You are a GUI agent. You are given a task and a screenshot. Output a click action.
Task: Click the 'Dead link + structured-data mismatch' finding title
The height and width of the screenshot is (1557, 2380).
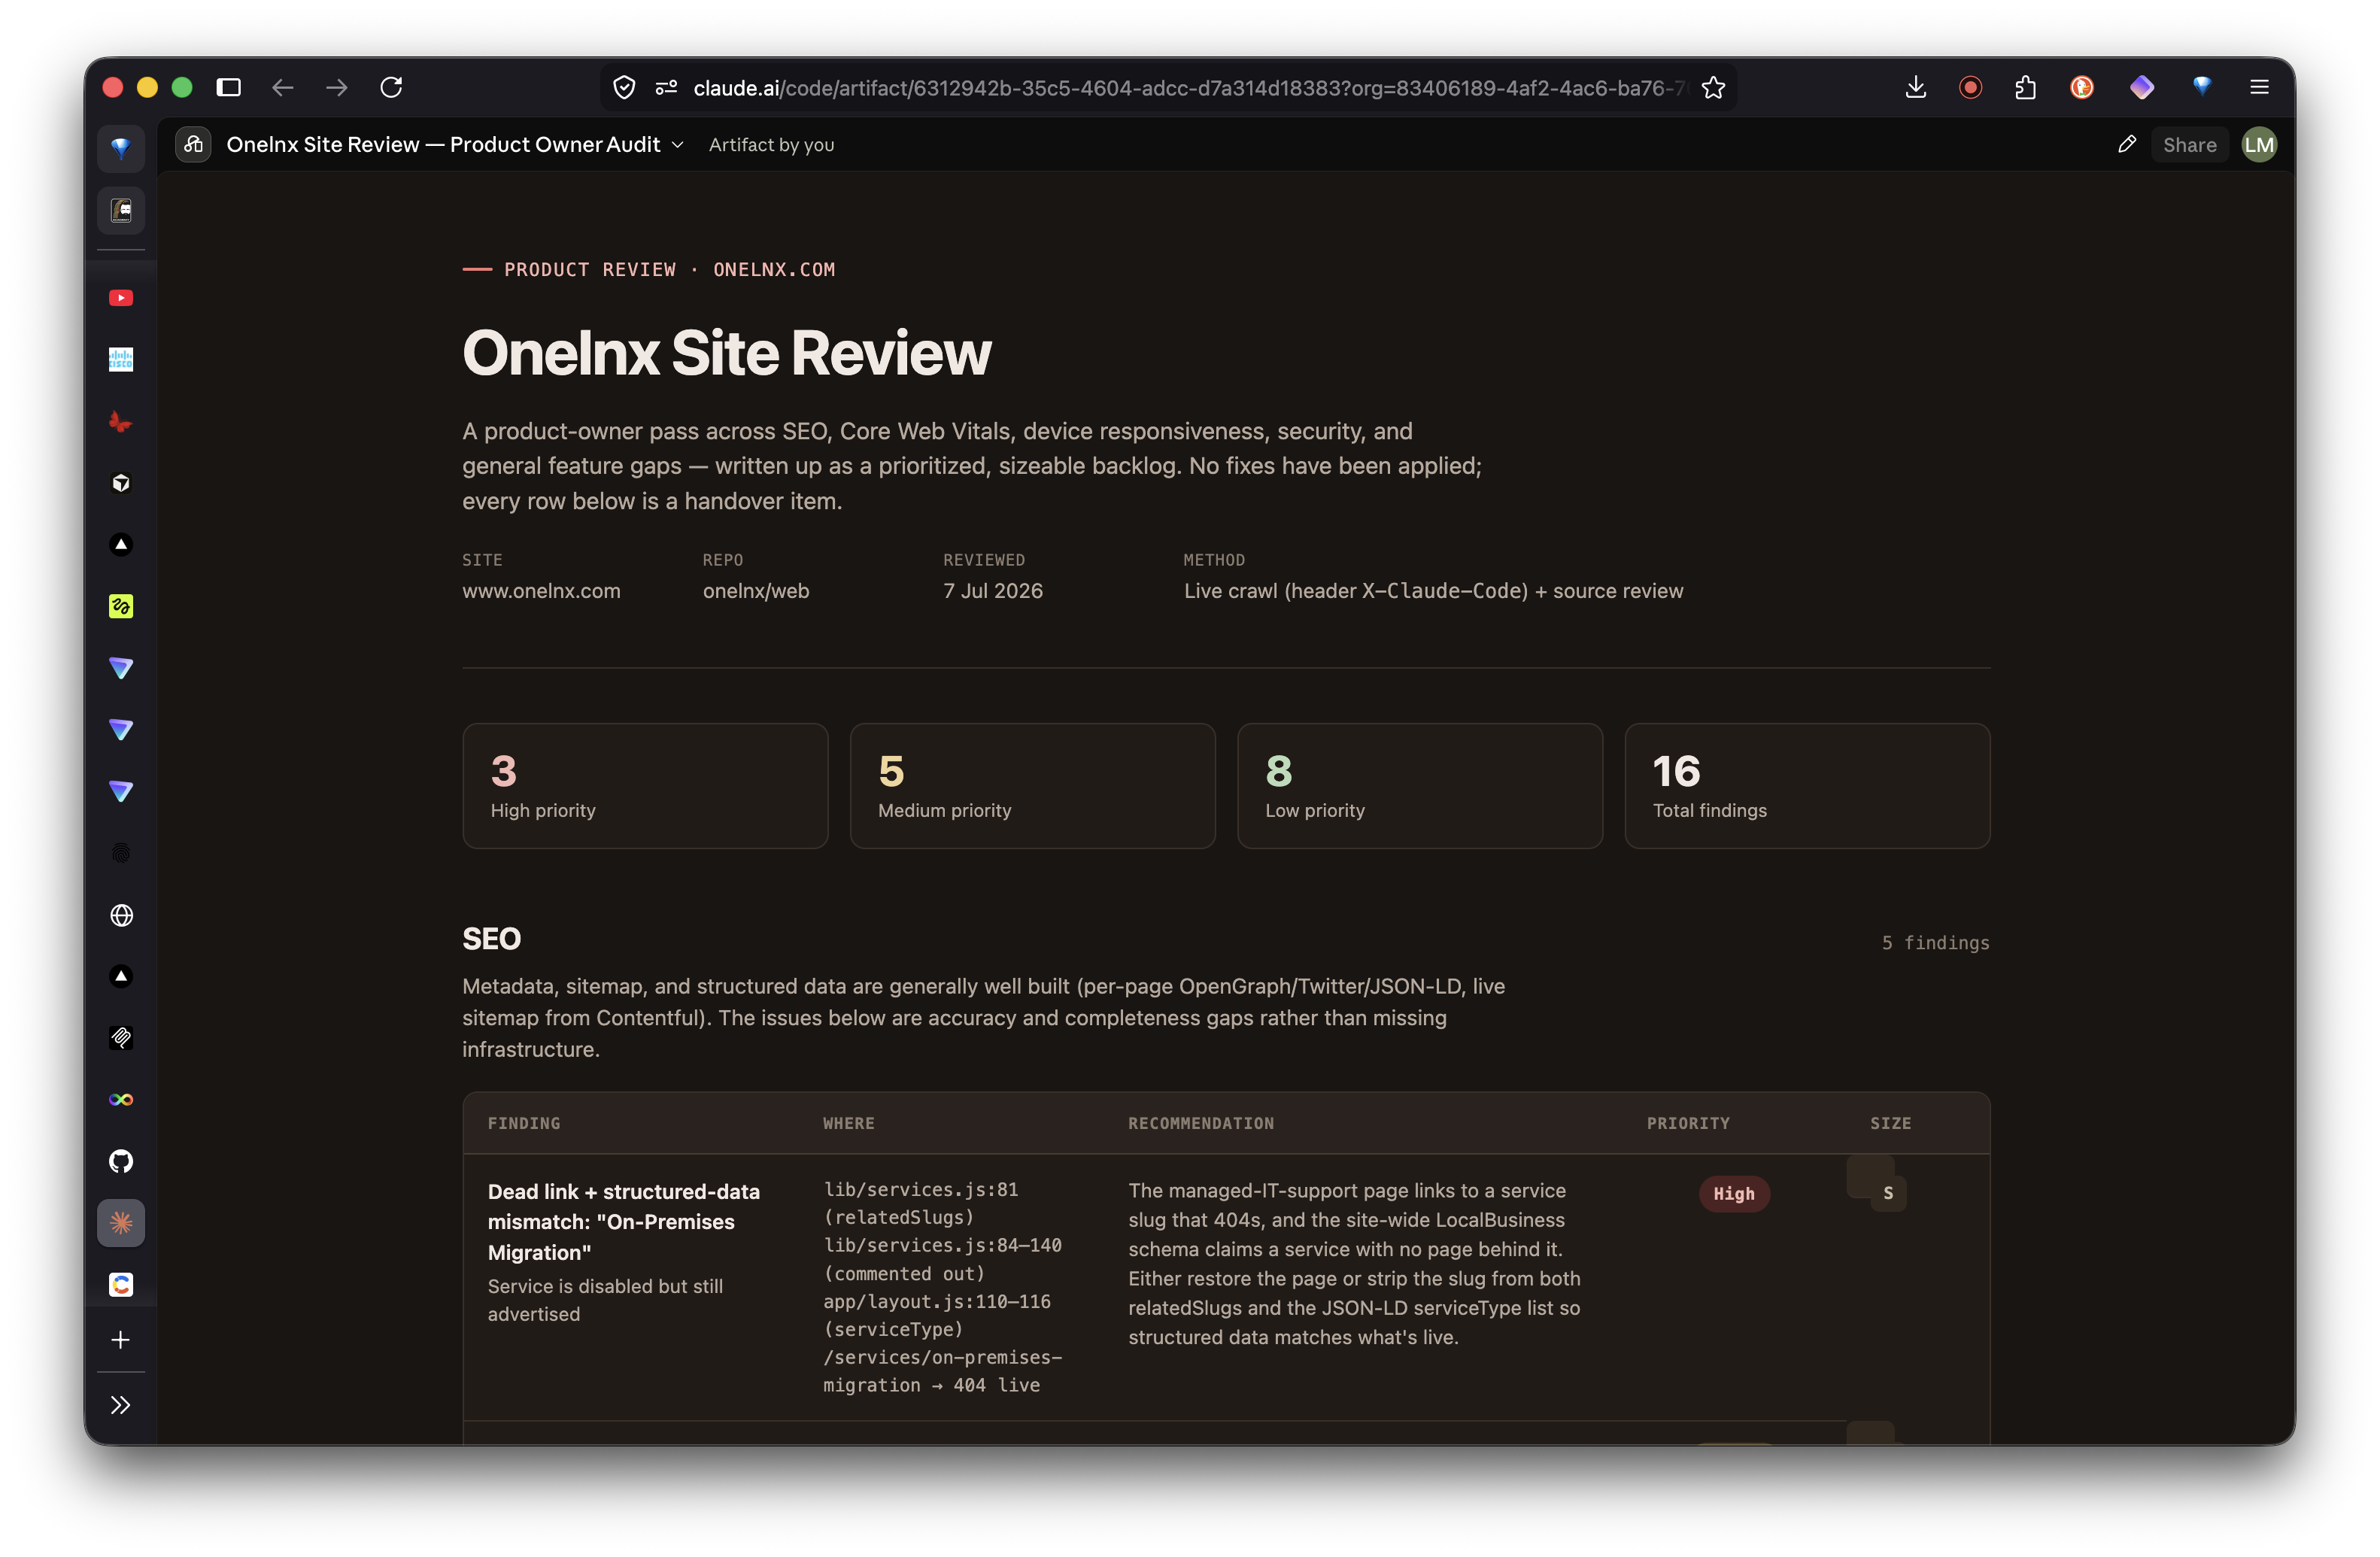623,1222
